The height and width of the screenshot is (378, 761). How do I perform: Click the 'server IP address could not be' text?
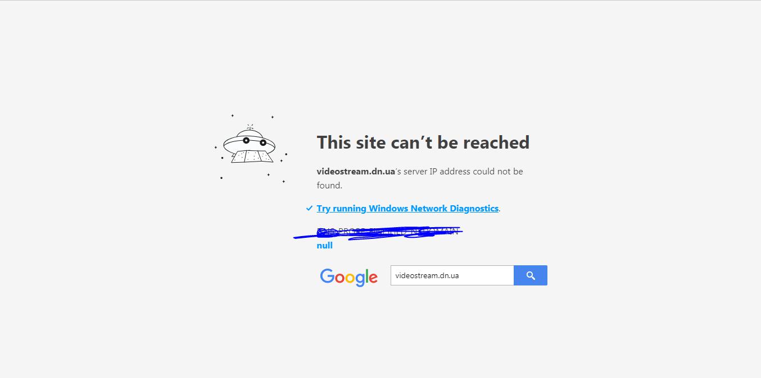pos(463,172)
